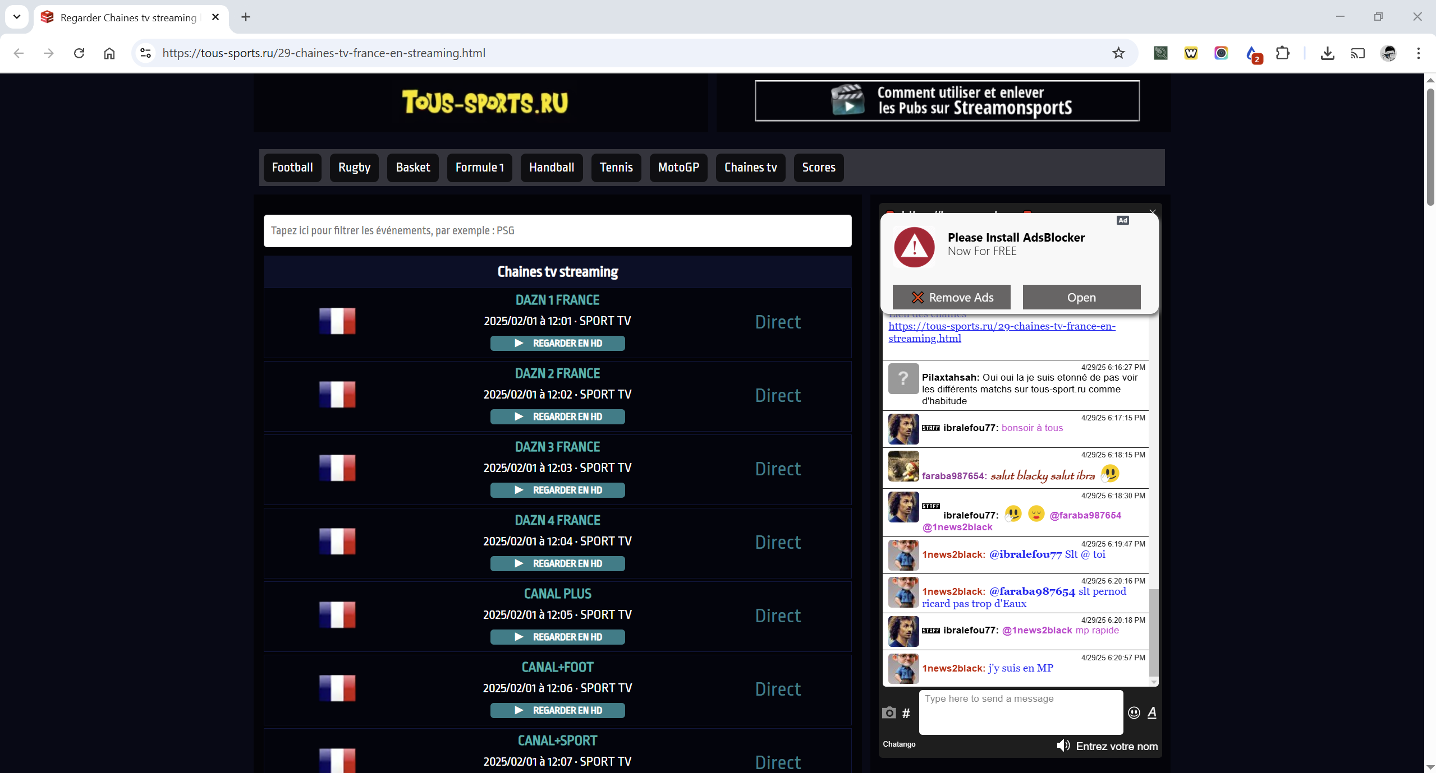Click the chat hashtag icon
1436x773 pixels.
point(906,713)
